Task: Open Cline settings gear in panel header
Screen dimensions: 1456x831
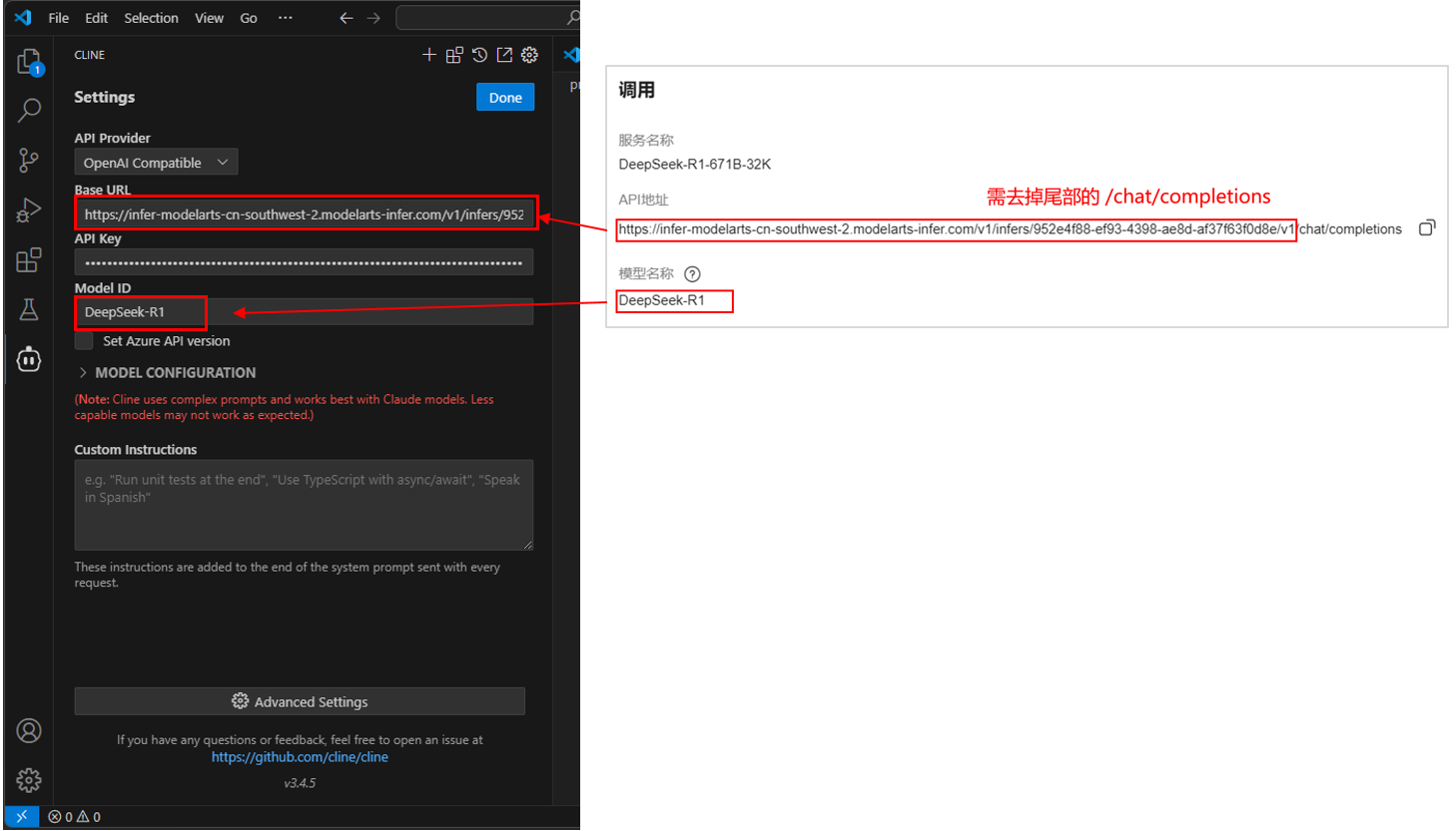Action: (x=529, y=55)
